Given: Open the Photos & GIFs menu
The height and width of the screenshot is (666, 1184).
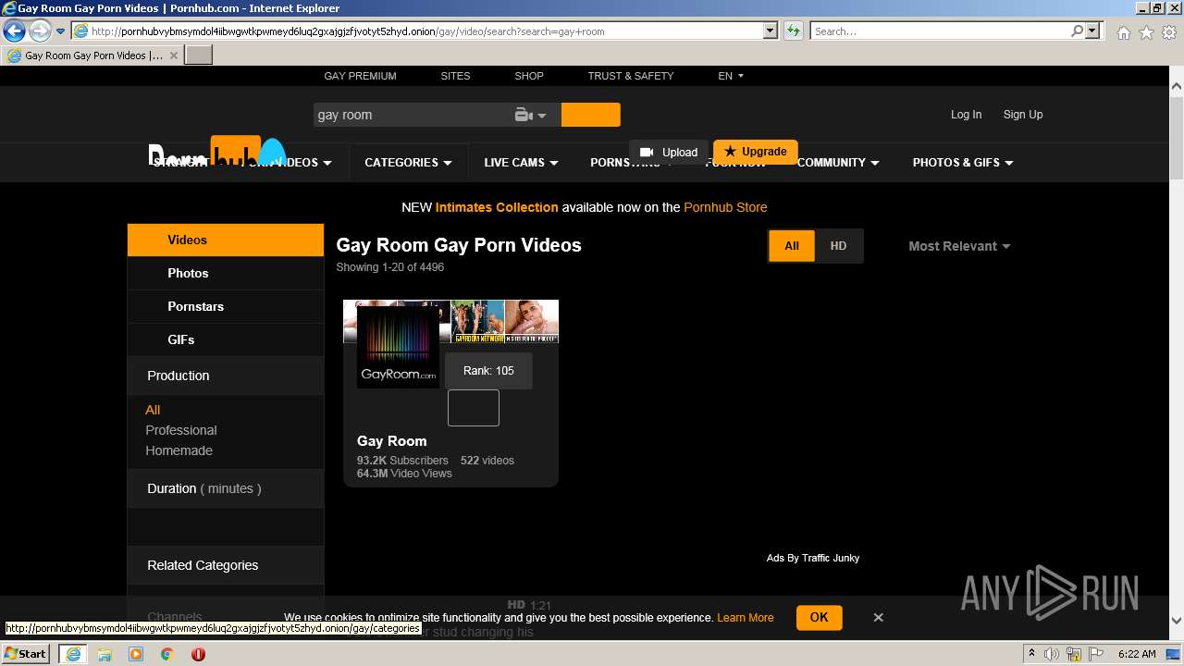Looking at the screenshot, I should point(963,162).
